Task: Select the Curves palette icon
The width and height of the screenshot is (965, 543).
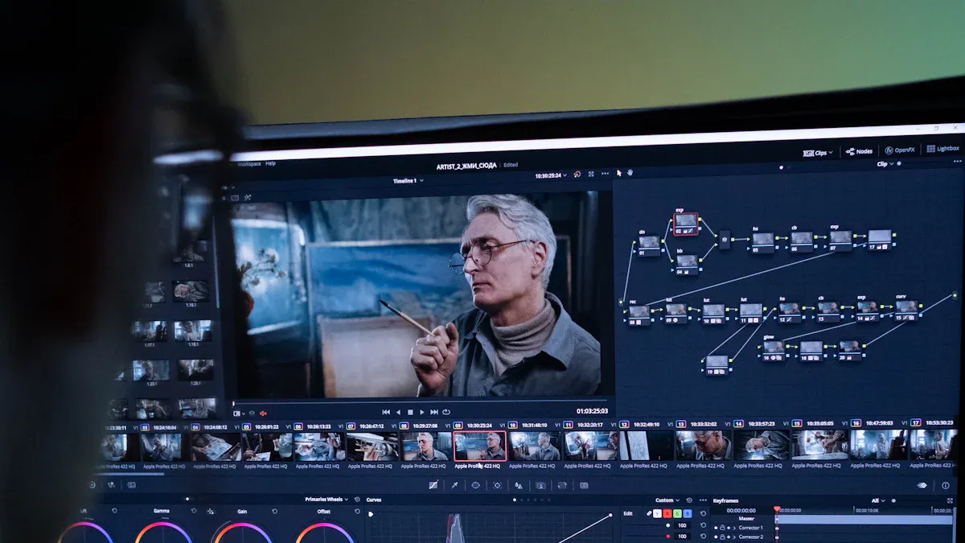Action: click(433, 485)
